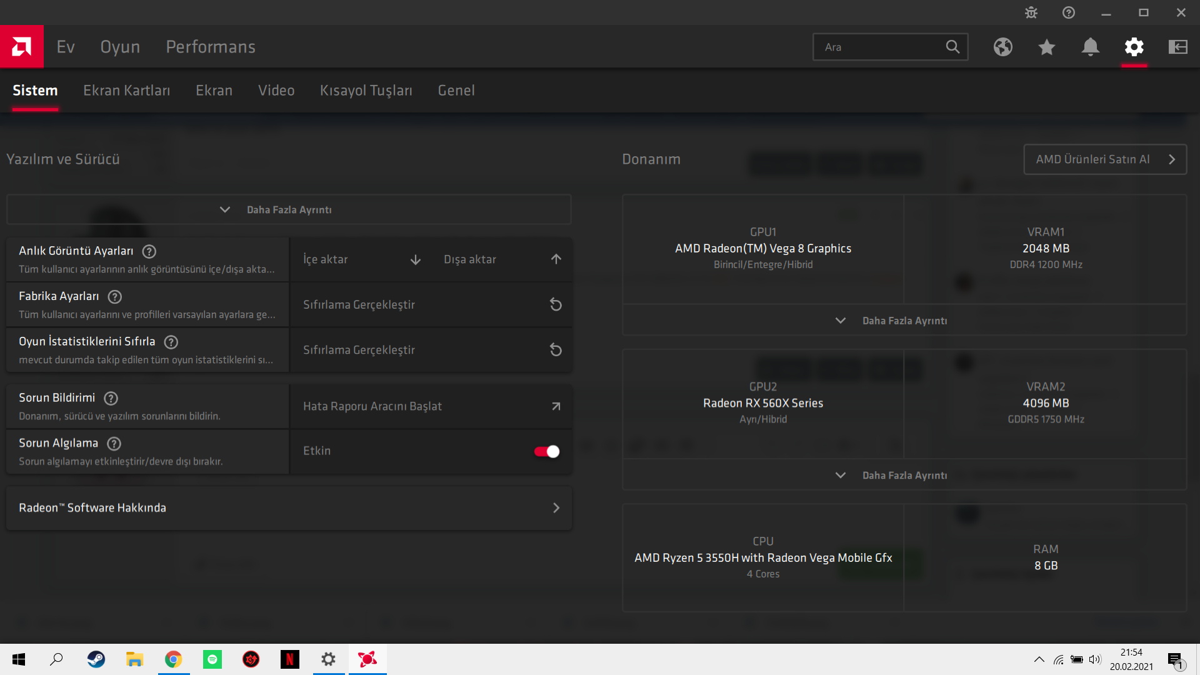Screen dimensions: 1200x675
Task: Switch to the Ekran tab
Action: tap(214, 91)
